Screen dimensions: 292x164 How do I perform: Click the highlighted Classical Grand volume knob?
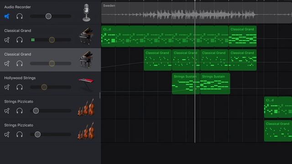tap(52, 63)
